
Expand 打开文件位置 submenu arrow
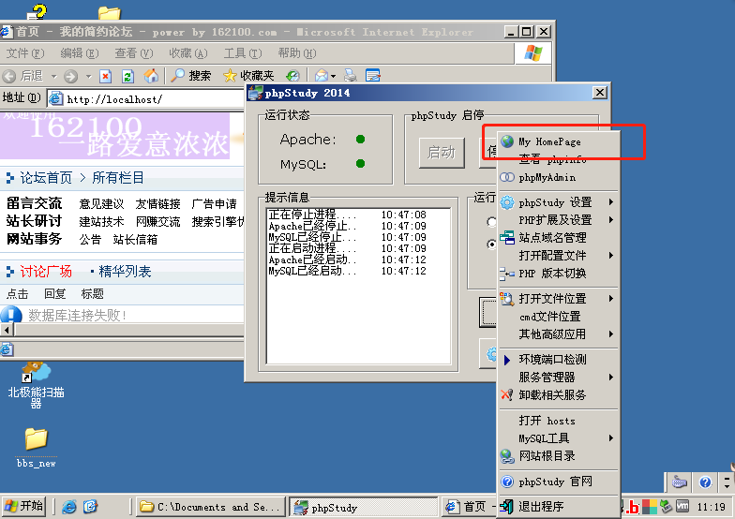pos(611,298)
